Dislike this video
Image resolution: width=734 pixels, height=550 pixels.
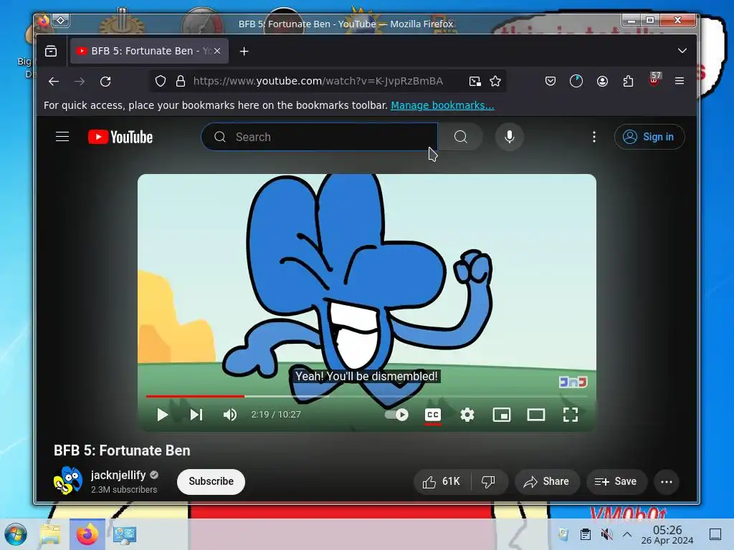(x=489, y=482)
